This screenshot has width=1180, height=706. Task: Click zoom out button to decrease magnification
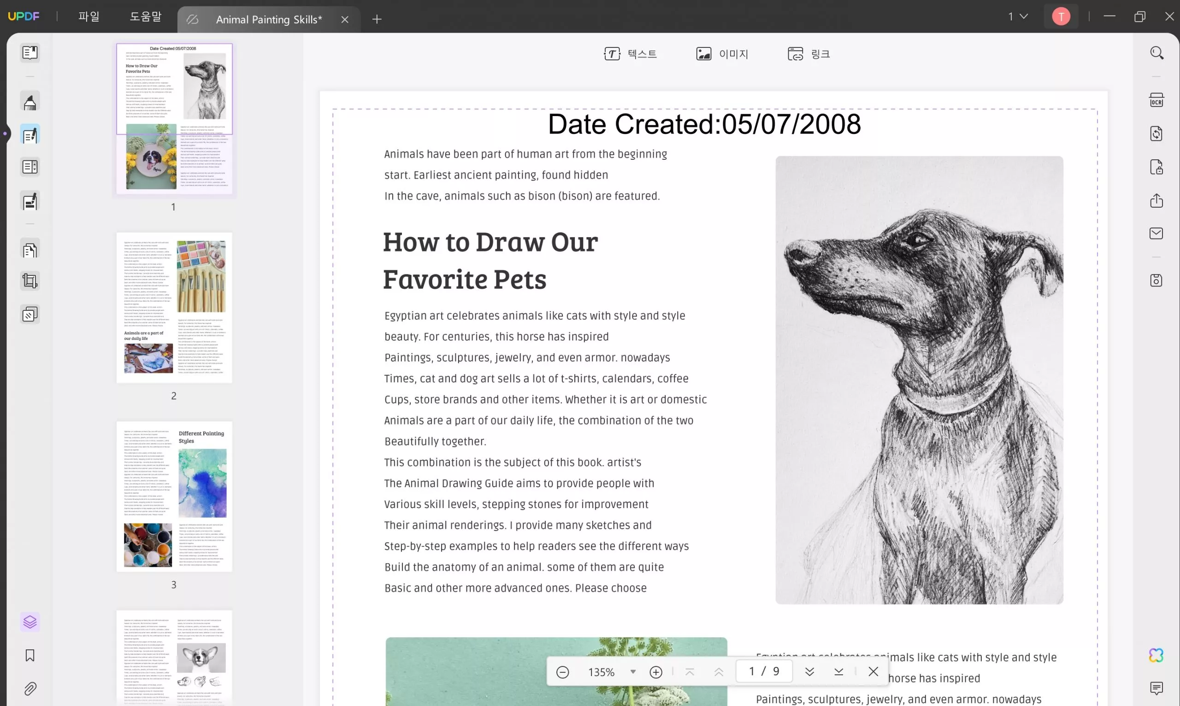(x=561, y=671)
